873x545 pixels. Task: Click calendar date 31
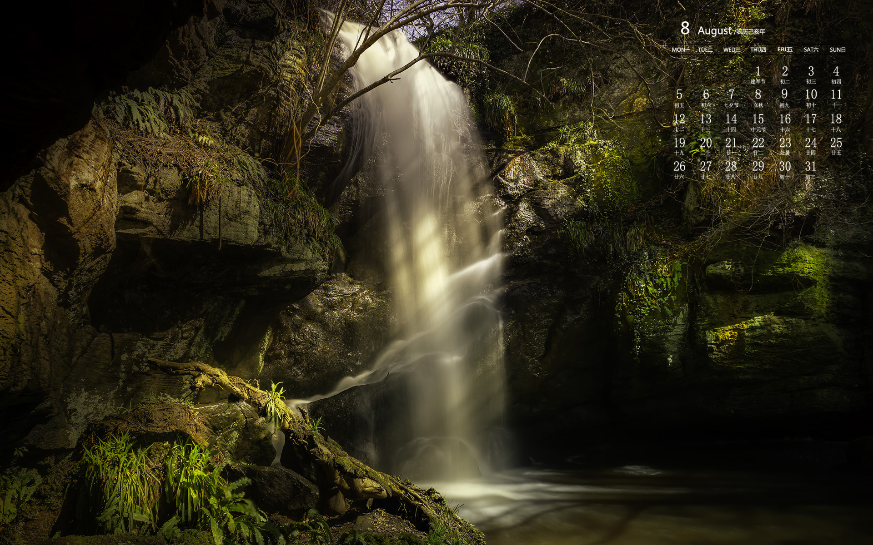[811, 167]
